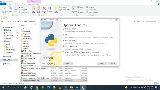Click Select all in the ribbon

coord(90,7)
